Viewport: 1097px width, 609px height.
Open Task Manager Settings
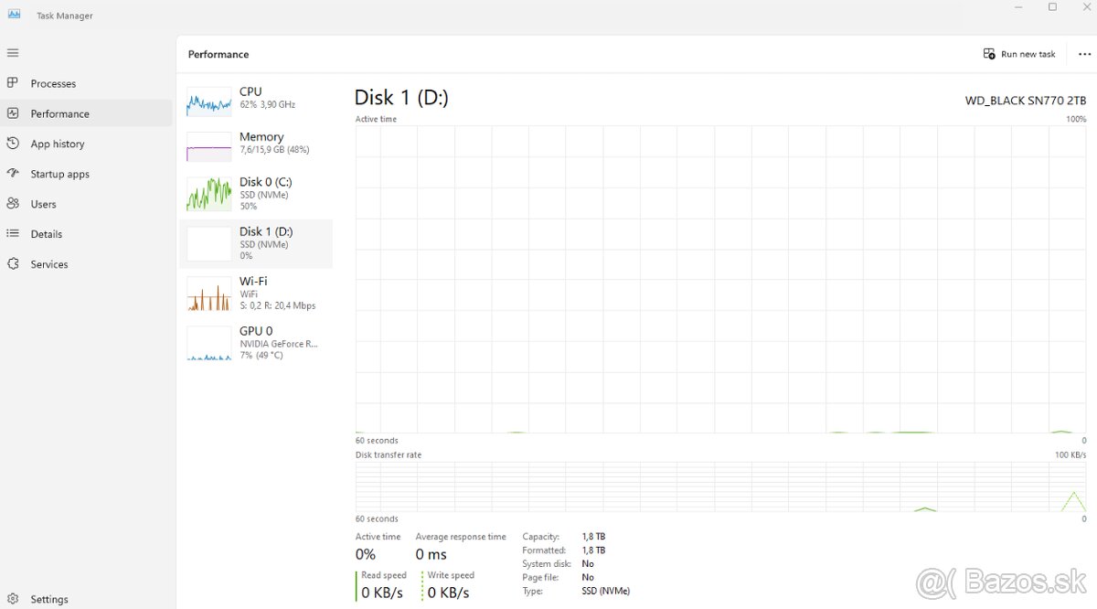87,599
